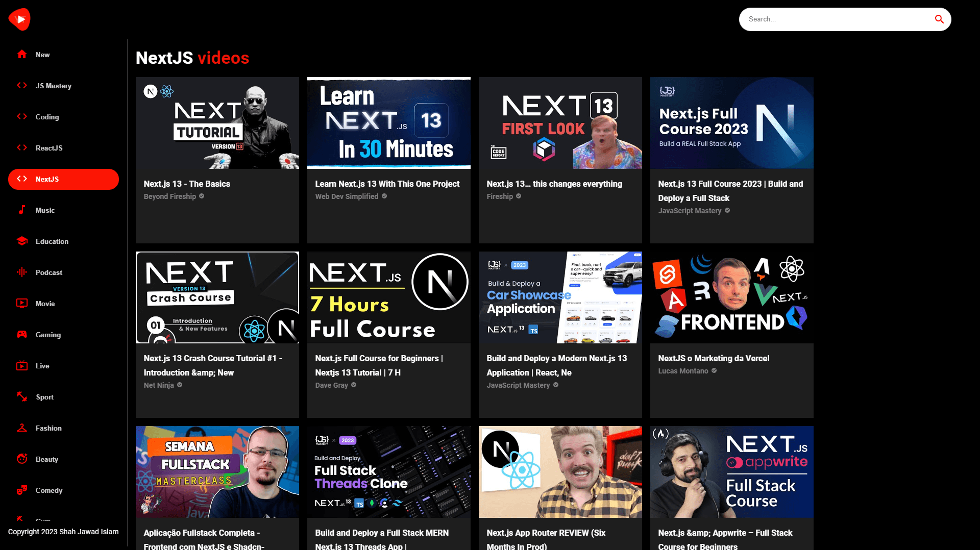Open the Semana Fullstack Masterclass thumbnail
This screenshot has height=550, width=980.
pos(217,472)
